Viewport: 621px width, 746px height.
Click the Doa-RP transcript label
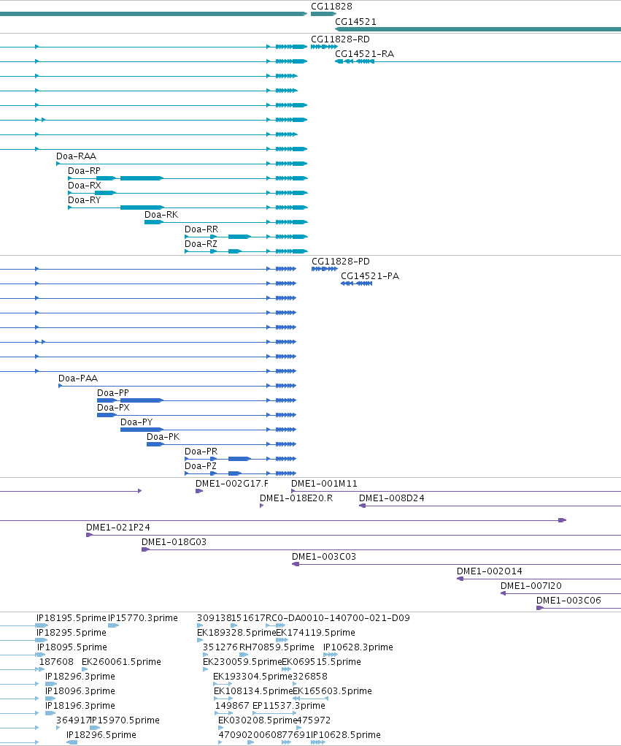pyautogui.click(x=84, y=171)
